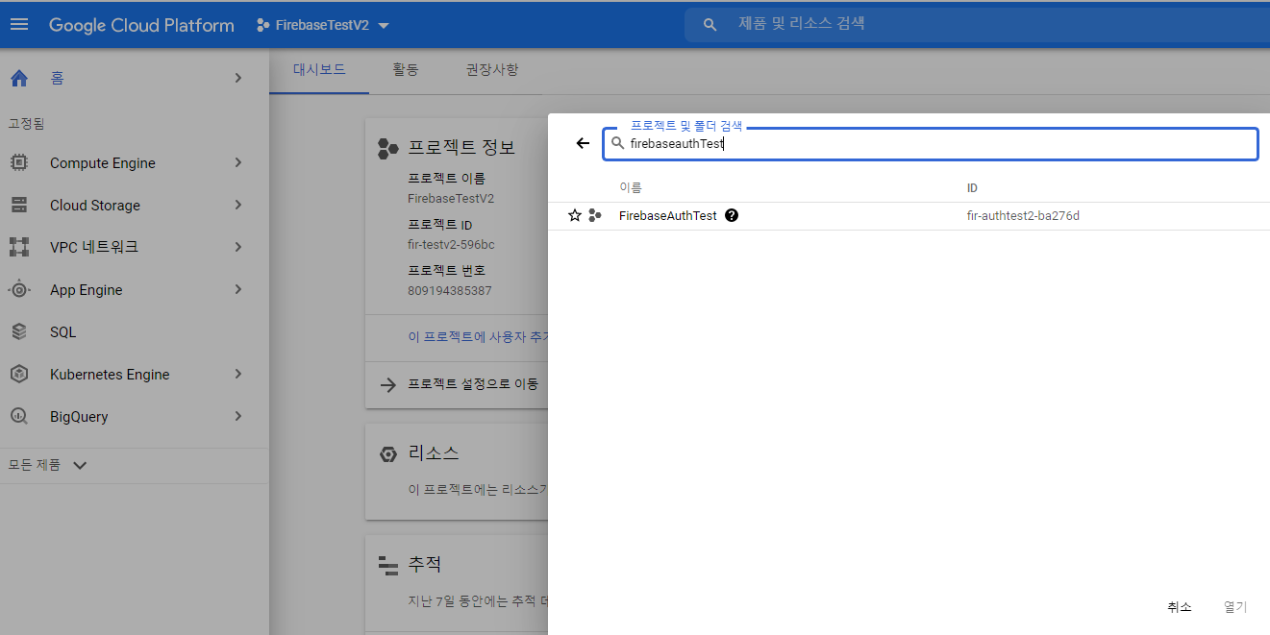Click the VPC network icon
Image resolution: width=1270 pixels, height=635 pixels.
[x=19, y=247]
